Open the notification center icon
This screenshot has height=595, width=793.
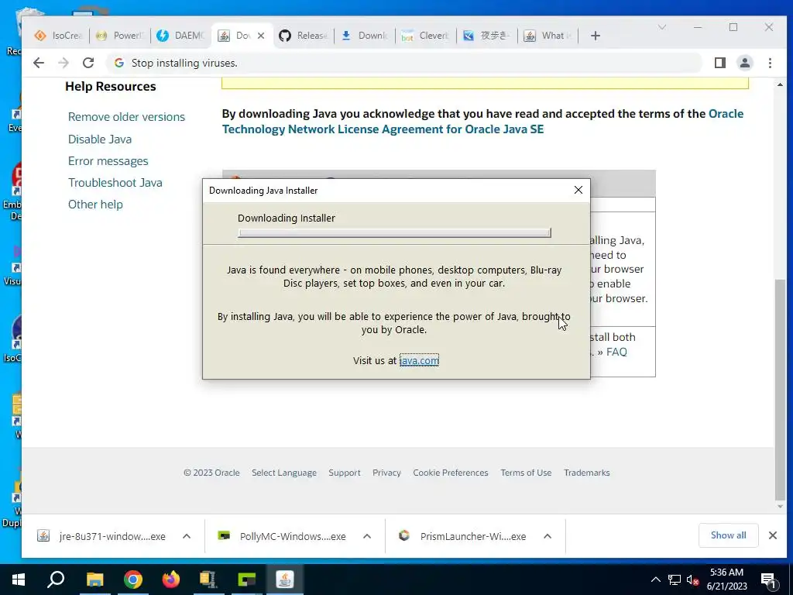[x=767, y=580]
